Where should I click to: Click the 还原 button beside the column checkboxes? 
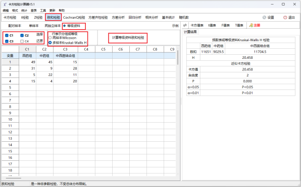(39, 41)
